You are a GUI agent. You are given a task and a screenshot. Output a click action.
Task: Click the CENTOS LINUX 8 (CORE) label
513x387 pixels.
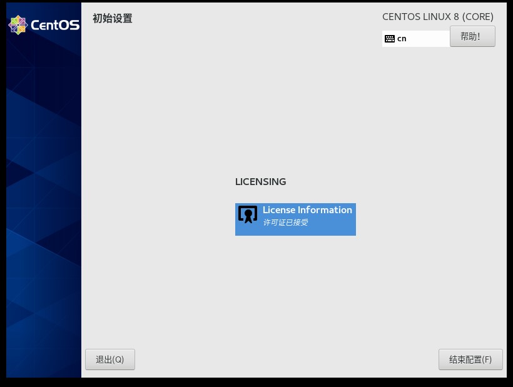[438, 17]
